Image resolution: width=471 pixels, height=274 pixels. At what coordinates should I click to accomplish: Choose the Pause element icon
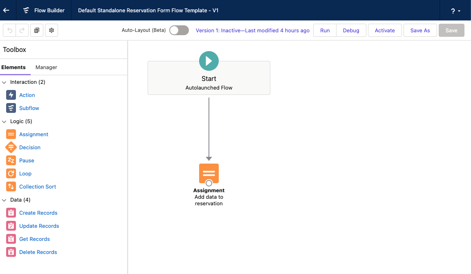11,161
